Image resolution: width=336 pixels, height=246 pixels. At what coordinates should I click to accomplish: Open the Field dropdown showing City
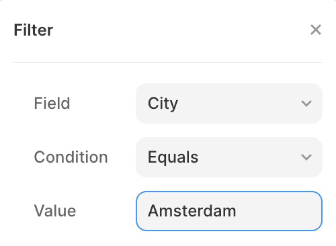229,104
